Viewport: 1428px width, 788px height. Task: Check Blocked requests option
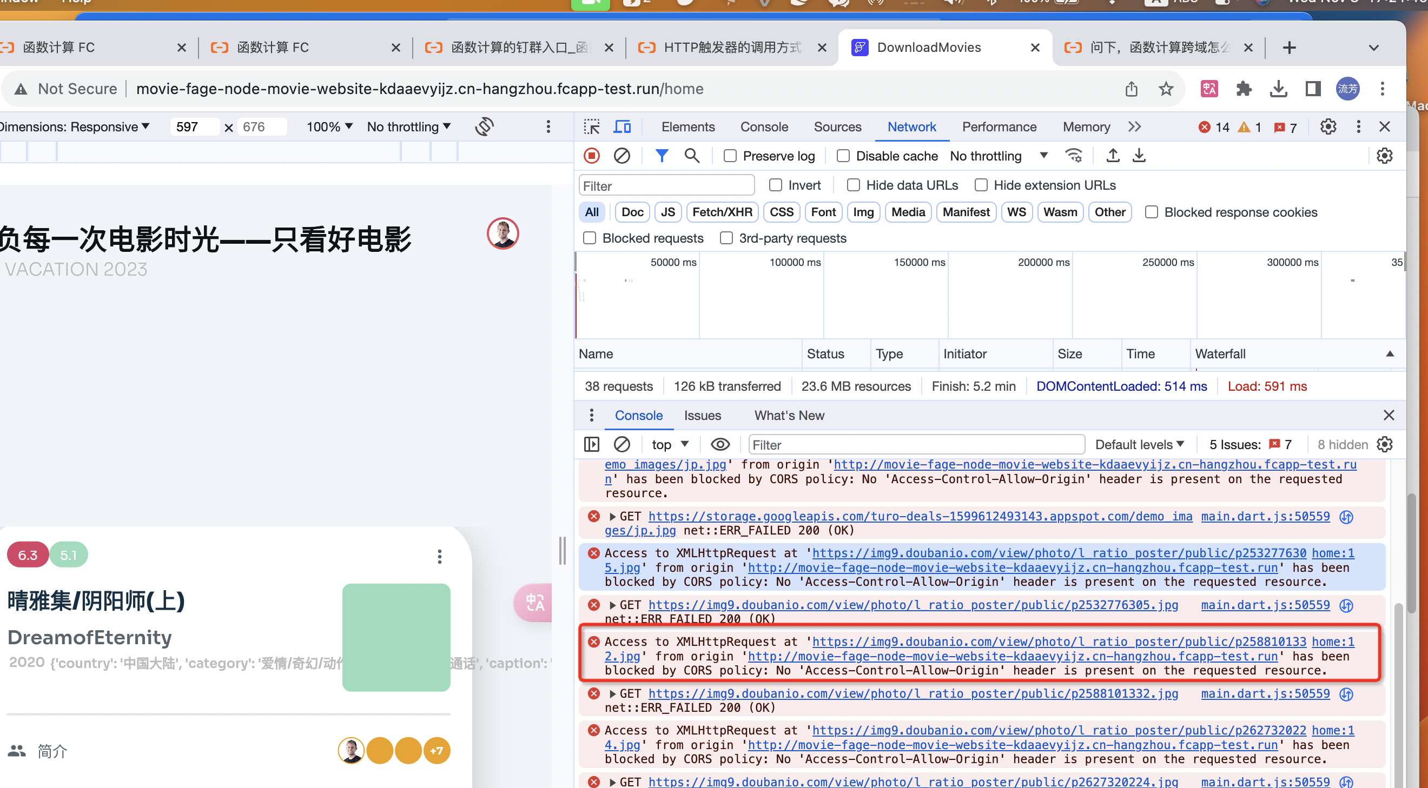[589, 238]
